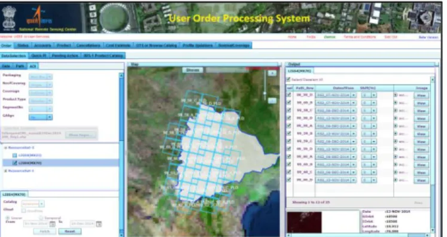The width and height of the screenshot is (447, 237).
Task: Open the FAQs link
Action: pyautogui.click(x=311, y=37)
